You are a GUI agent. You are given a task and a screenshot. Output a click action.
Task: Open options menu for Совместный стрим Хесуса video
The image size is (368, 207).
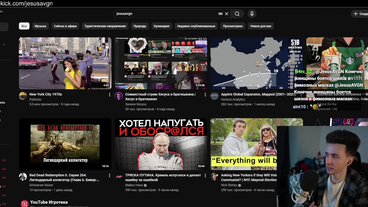point(205,95)
